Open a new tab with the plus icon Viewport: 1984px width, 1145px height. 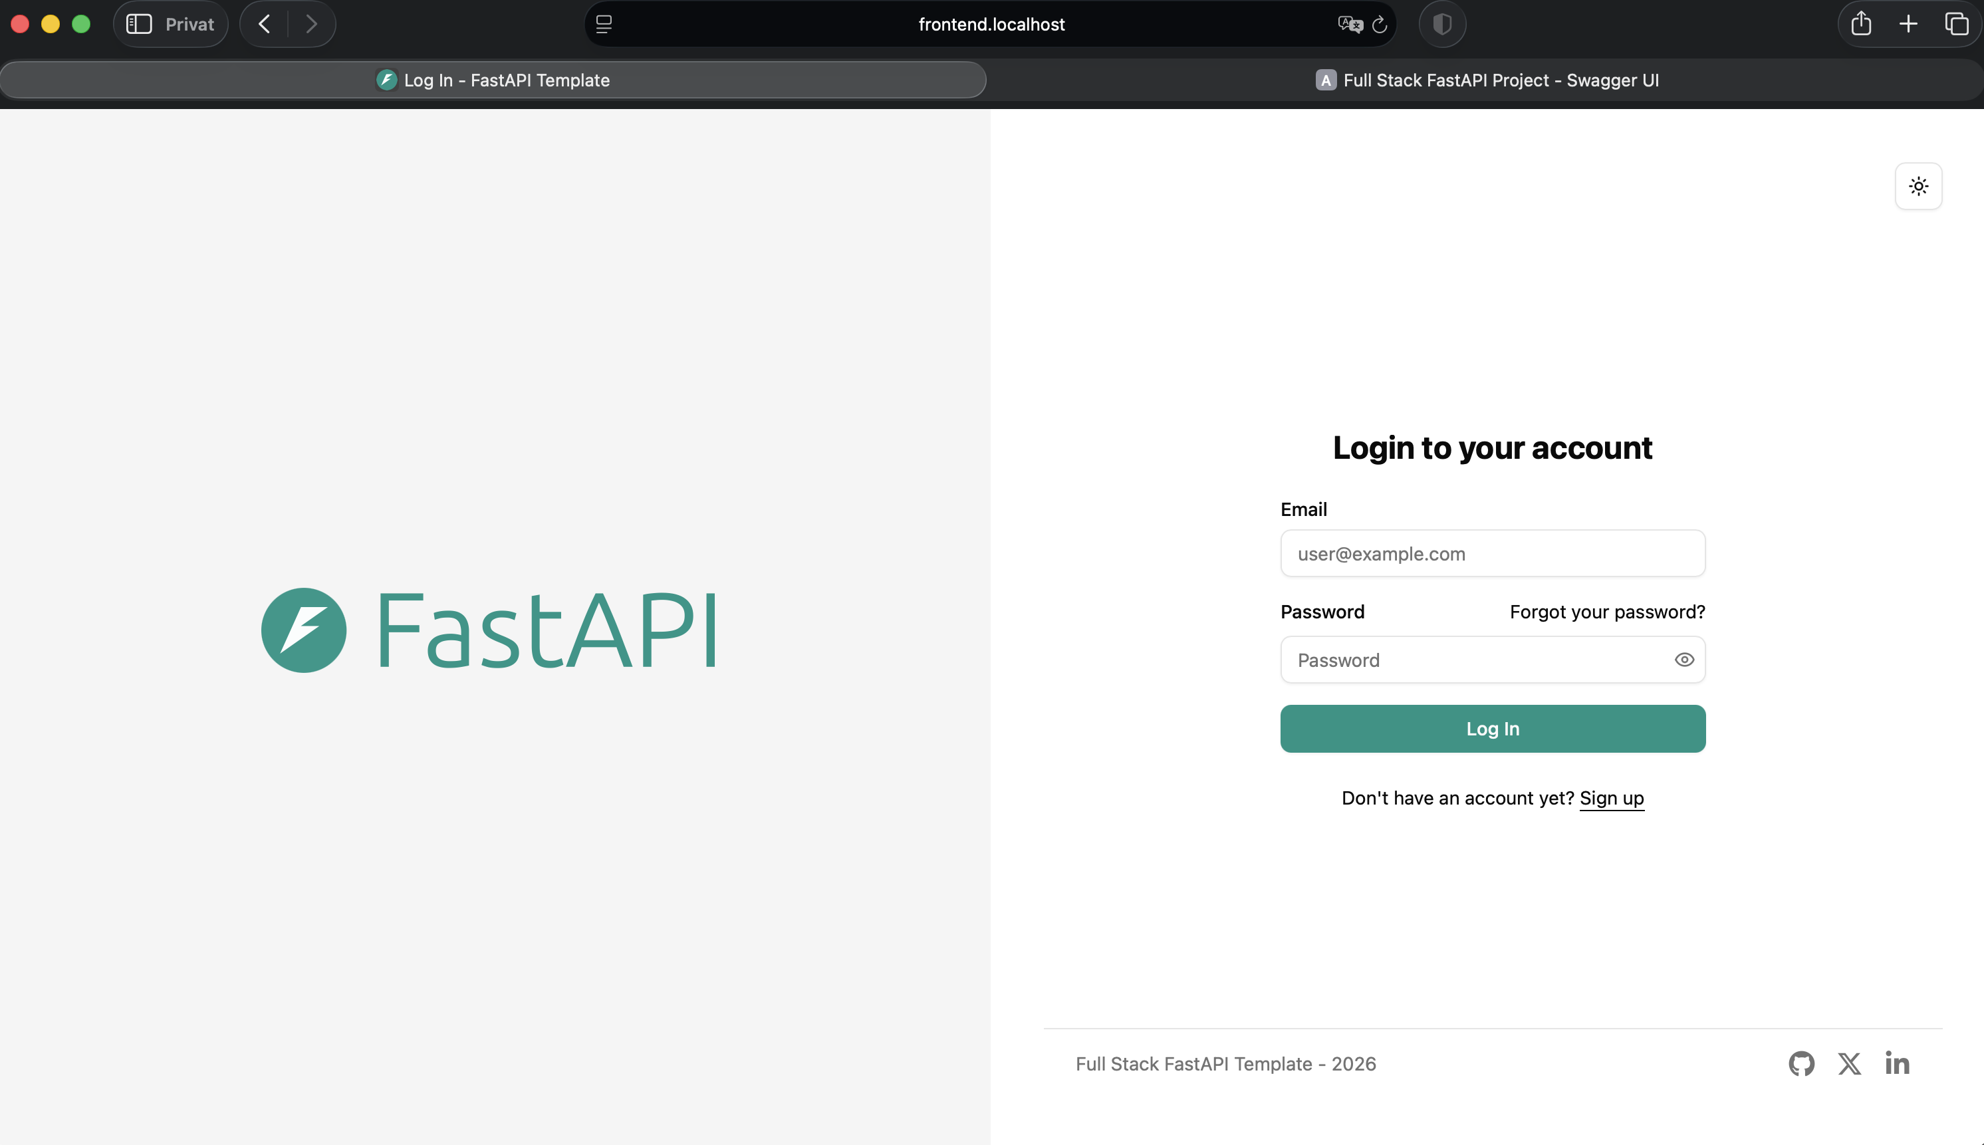[1908, 25]
